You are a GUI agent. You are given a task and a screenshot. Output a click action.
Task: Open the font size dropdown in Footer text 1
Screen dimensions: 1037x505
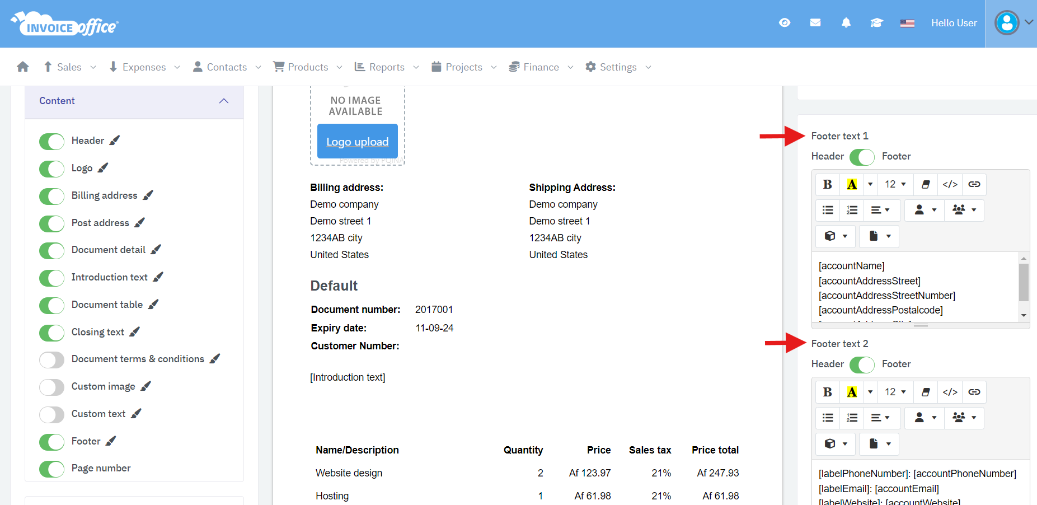(894, 184)
